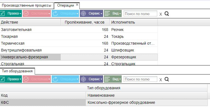Click Вид list icon in Тип оборудования toolbar

107,79
